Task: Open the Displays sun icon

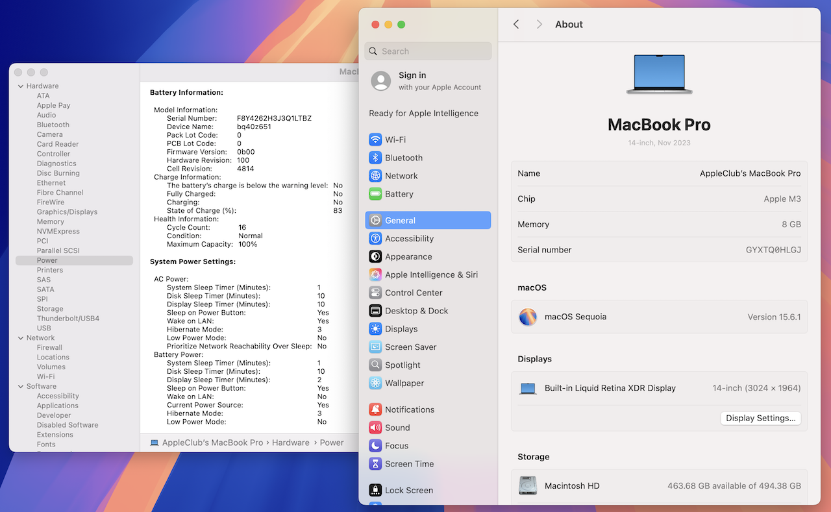Action: 375,329
